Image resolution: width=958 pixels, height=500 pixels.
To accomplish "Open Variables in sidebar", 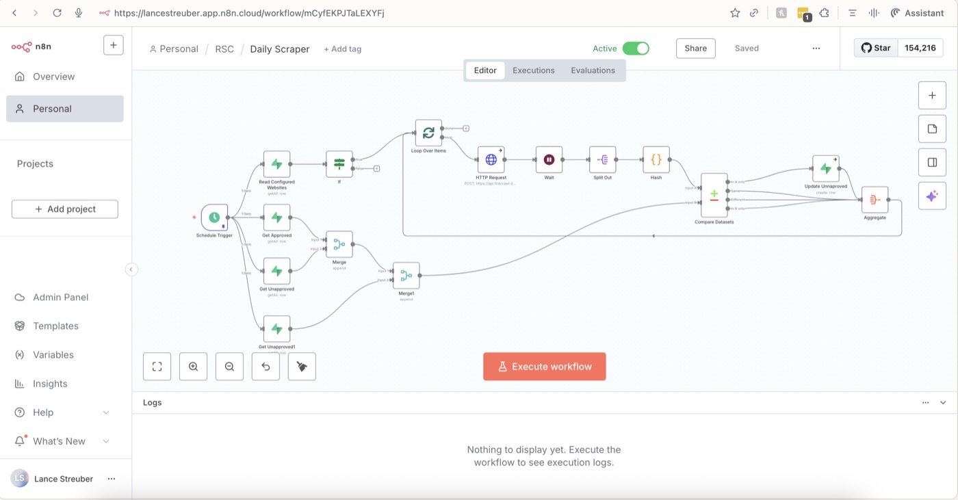I will coord(65,354).
